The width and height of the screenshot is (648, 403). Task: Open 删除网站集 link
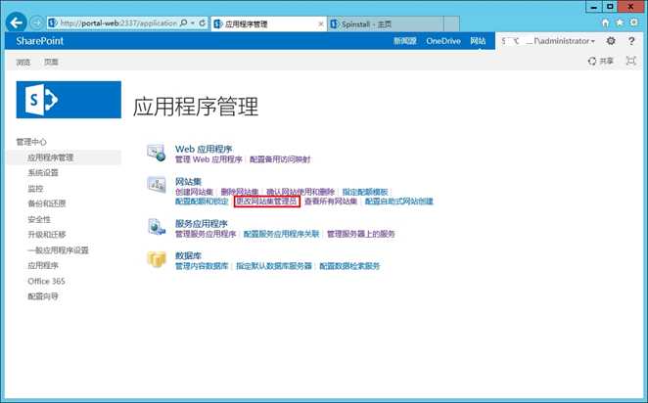[x=240, y=192]
